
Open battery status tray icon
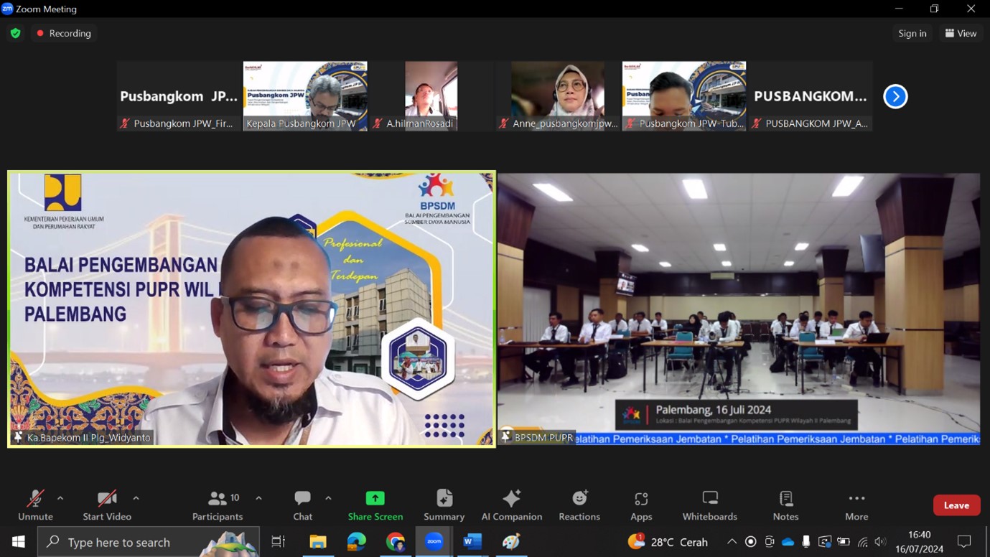(x=844, y=542)
